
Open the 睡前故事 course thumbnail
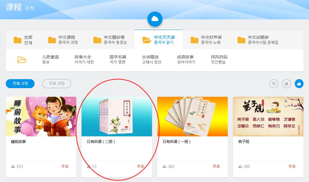click(41, 116)
